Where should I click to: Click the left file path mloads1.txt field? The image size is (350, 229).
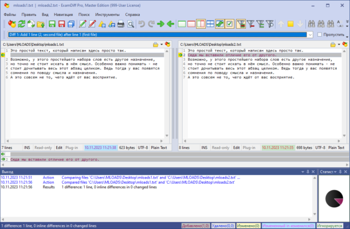click(x=76, y=45)
